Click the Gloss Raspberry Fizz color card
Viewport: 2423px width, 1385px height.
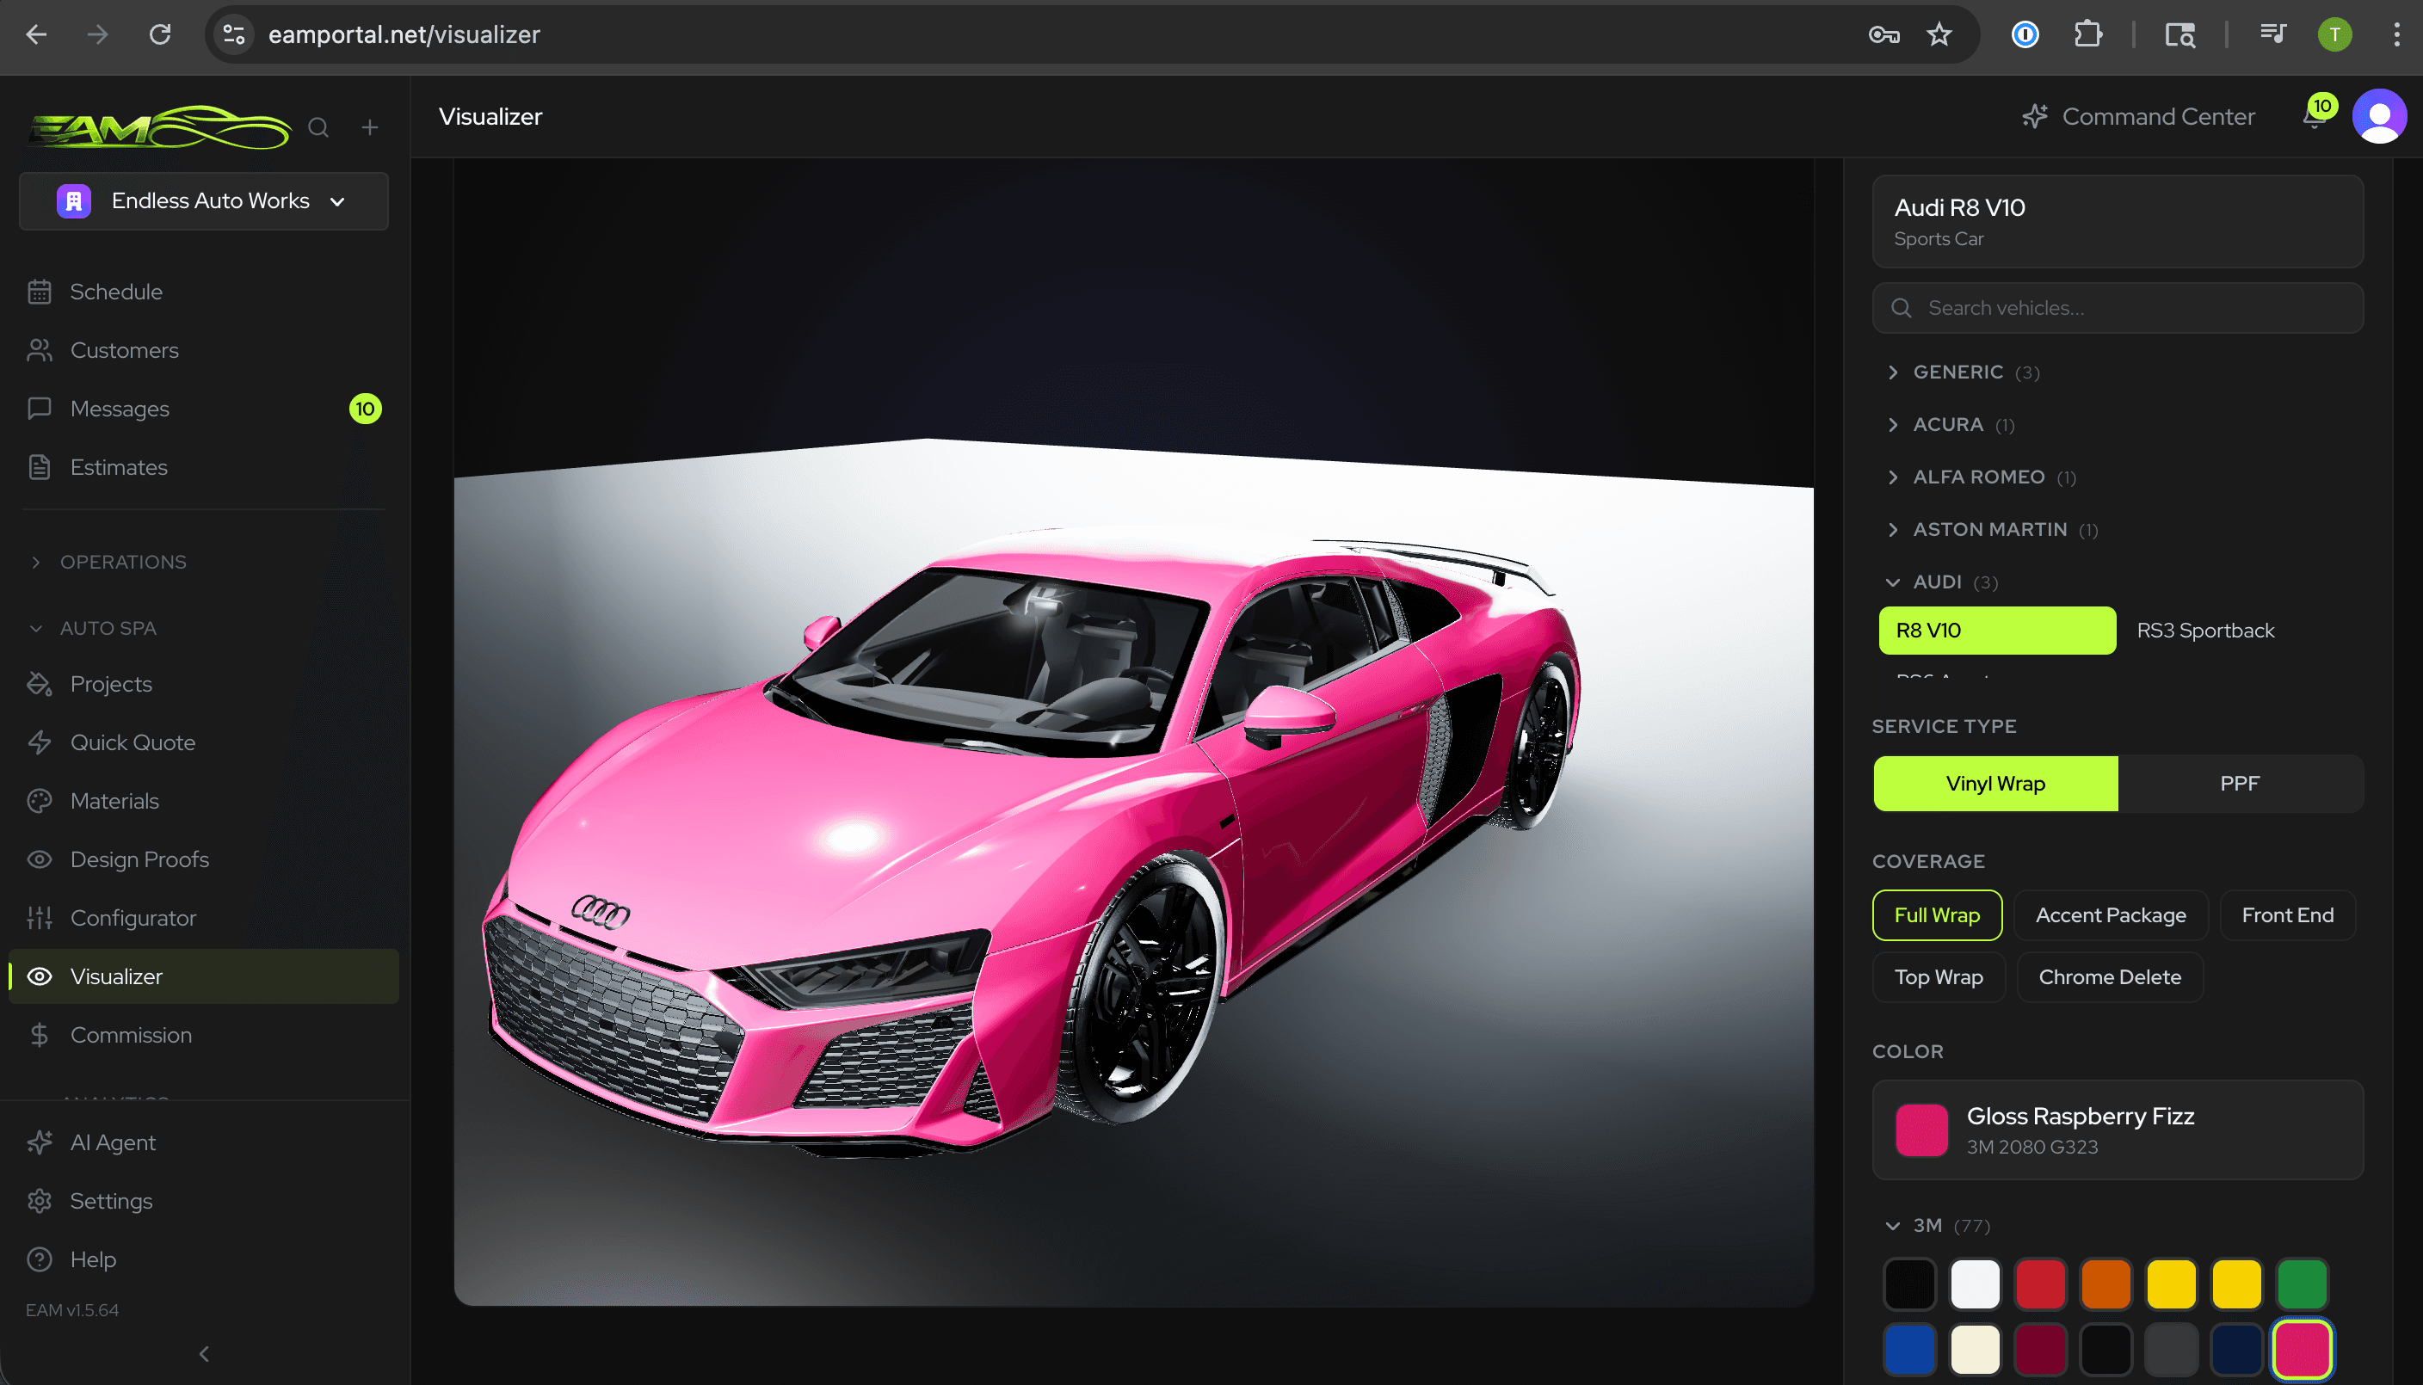[2118, 1130]
